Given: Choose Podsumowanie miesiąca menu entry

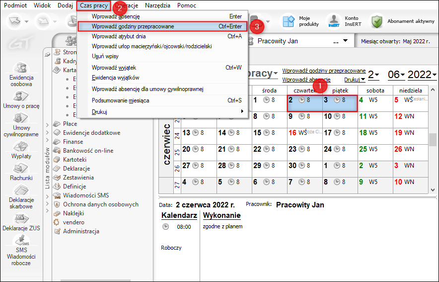Looking at the screenshot, I should 163,100.
